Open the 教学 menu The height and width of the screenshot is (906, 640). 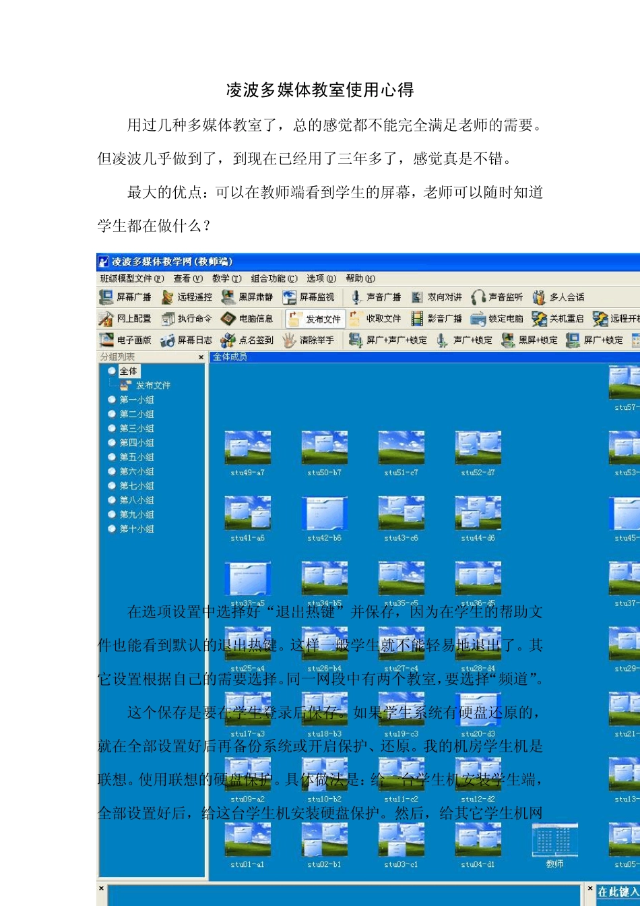[227, 278]
